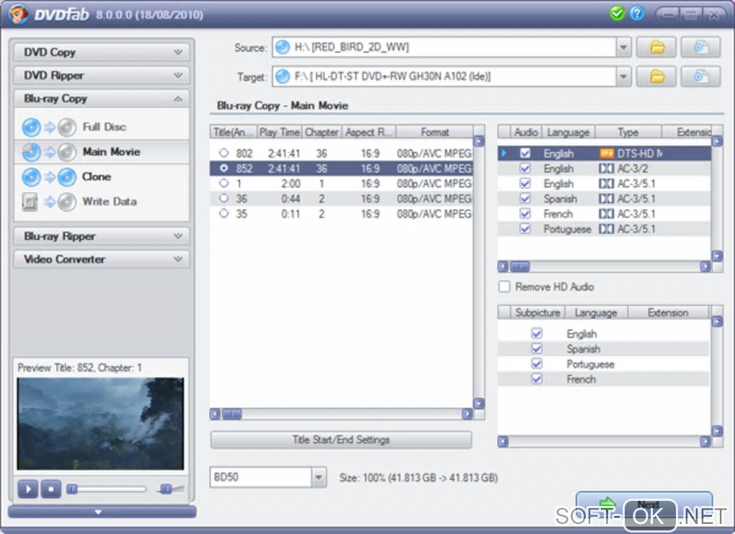Image resolution: width=735 pixels, height=534 pixels.
Task: Click Dolby icon on Portuguese audio row
Action: pyautogui.click(x=607, y=229)
